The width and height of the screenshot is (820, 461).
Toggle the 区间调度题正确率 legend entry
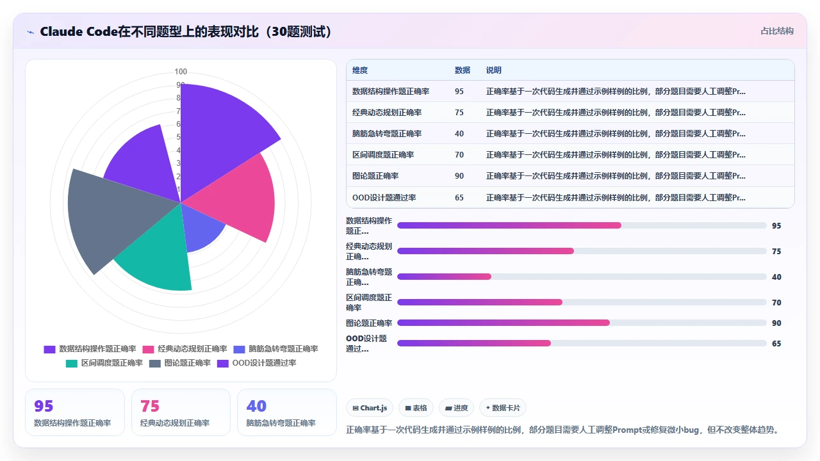click(x=104, y=363)
